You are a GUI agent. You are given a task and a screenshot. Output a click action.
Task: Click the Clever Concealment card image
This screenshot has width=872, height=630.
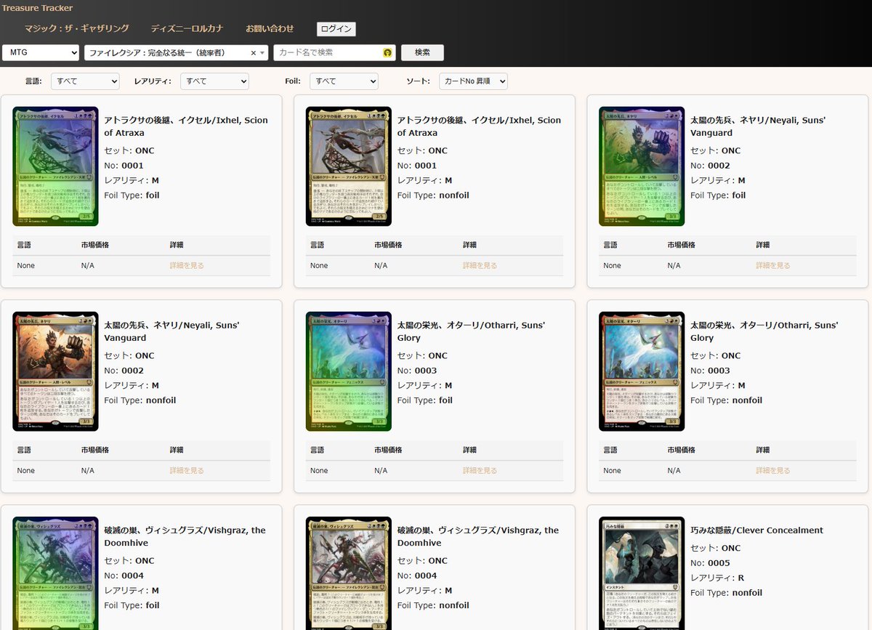click(x=642, y=573)
